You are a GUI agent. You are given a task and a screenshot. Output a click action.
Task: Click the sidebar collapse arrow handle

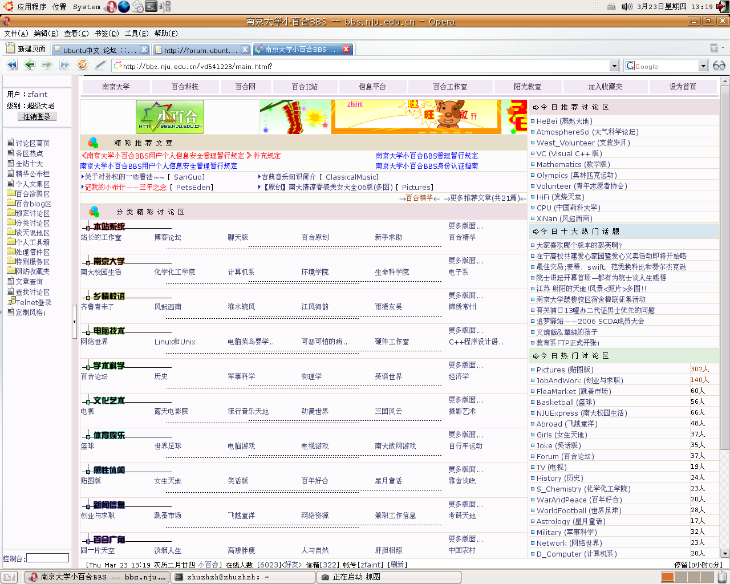tap(74, 321)
